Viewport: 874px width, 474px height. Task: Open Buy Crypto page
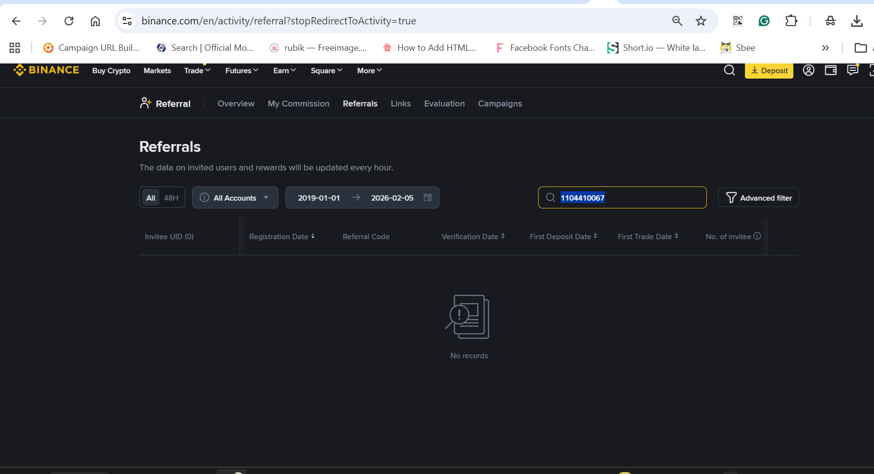pyautogui.click(x=111, y=71)
